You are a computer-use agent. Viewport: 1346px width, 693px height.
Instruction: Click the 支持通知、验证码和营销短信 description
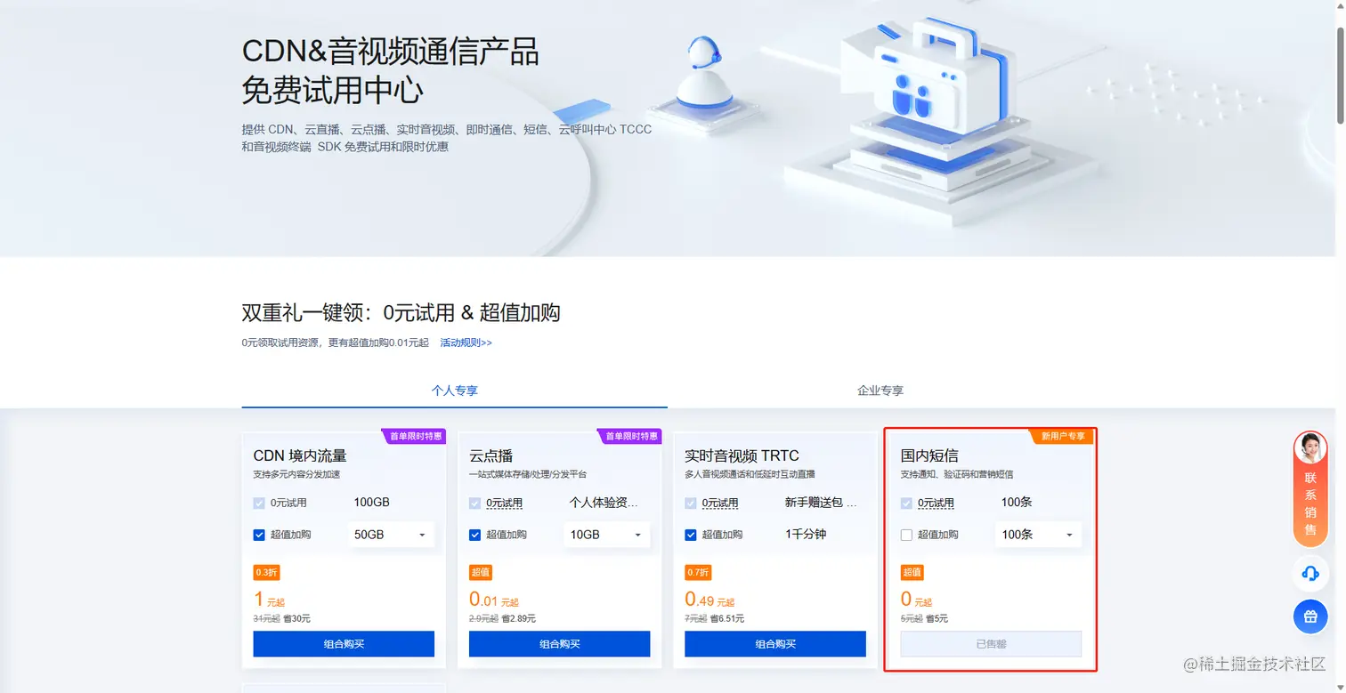[957, 474]
